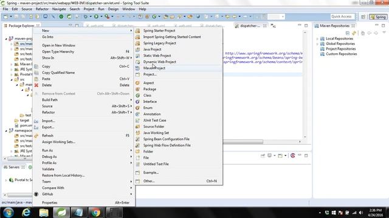Image resolution: width=389 pixels, height=218 pixels.
Task: Click Copy in context menu
Action: [84, 67]
